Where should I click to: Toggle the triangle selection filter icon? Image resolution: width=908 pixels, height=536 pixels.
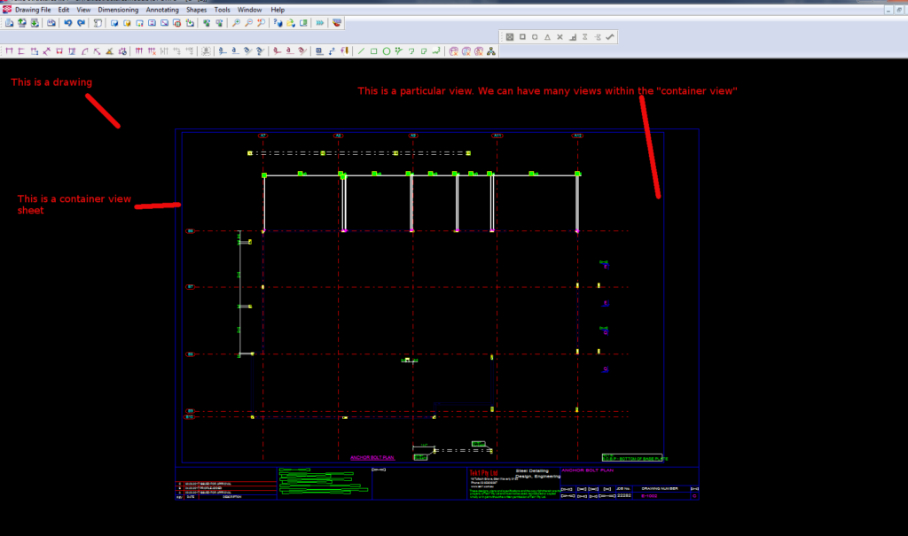pos(547,36)
